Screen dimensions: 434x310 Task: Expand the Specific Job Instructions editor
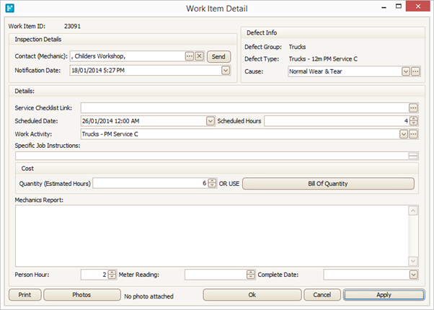tap(413, 155)
